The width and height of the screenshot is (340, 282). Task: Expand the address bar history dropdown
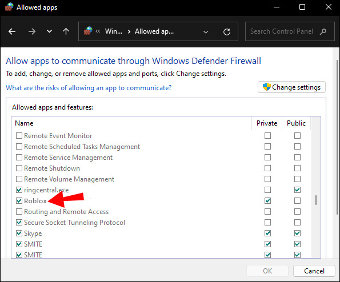click(x=206, y=32)
